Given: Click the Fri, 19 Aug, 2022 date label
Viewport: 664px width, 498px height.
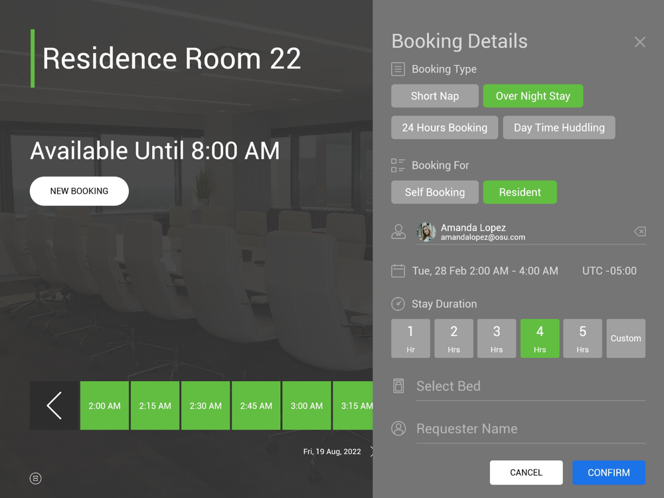Looking at the screenshot, I should (x=332, y=452).
